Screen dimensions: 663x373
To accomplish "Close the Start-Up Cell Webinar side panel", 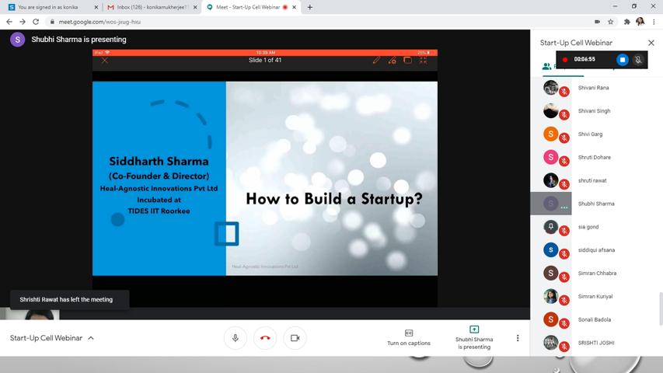I will [x=651, y=43].
